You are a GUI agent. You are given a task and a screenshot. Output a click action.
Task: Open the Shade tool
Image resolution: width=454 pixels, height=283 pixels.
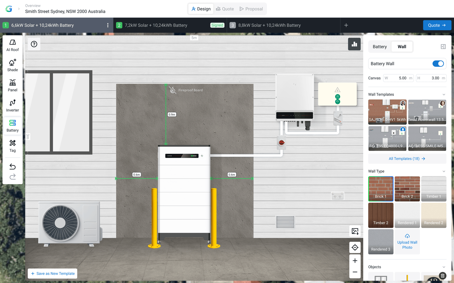12,66
